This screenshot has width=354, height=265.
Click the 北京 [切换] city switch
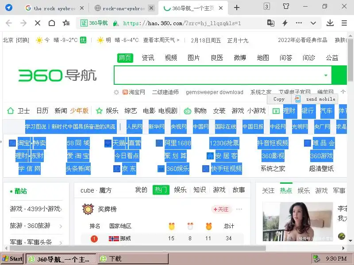click(16, 40)
